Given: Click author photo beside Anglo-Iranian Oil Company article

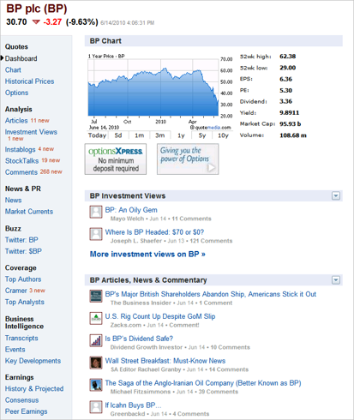Looking at the screenshot, I should click(96, 385).
